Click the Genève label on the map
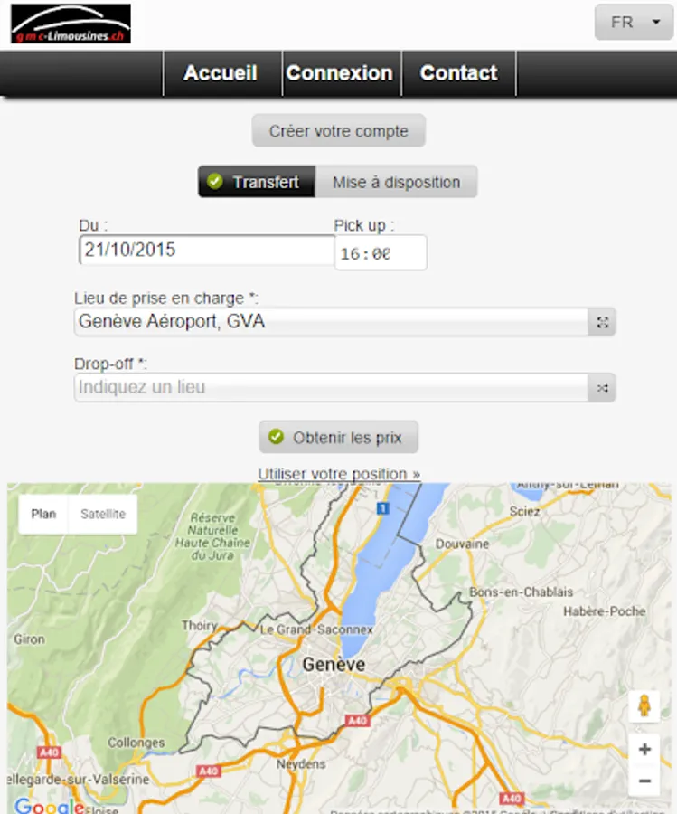The height and width of the screenshot is (814, 677). (334, 665)
